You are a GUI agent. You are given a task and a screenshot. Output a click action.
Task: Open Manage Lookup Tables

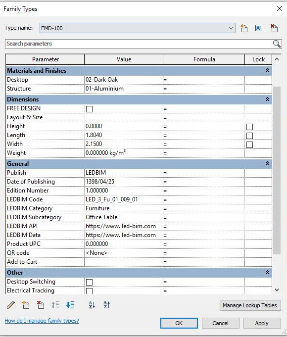pos(250,305)
